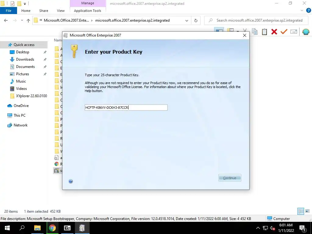Open Videos in the navigation pane
Viewport: 312px width, 234px height.
pyautogui.click(x=22, y=89)
